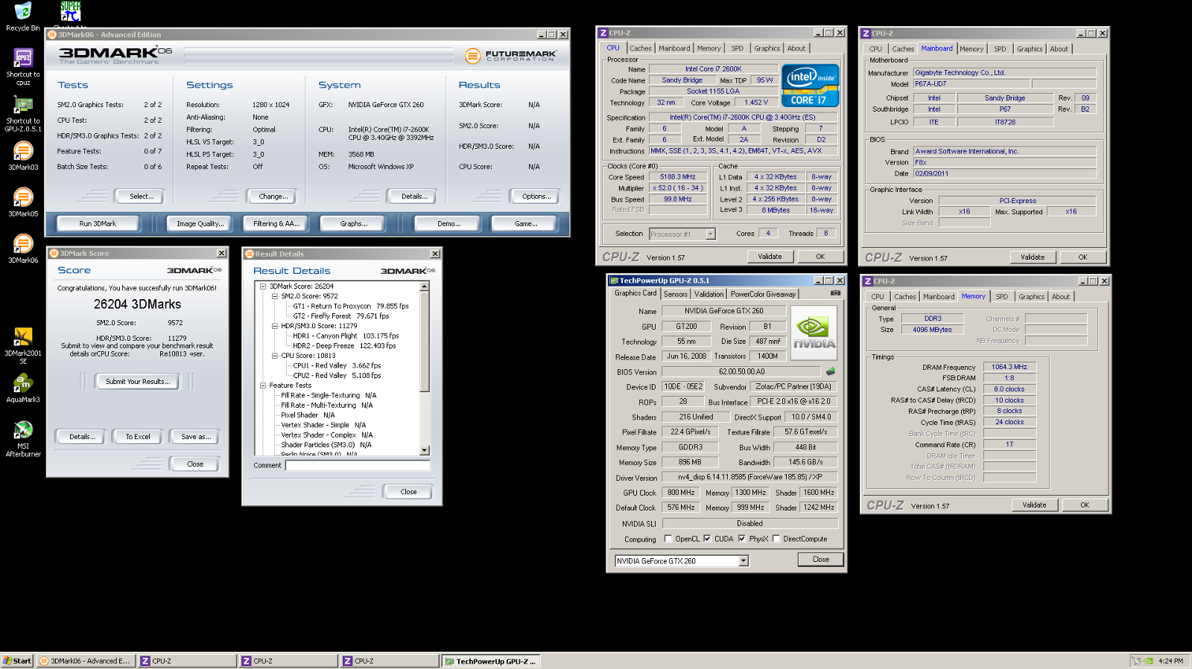Click the Demo... button in 3DMark06
Viewport: 1192px width, 669px height.
[448, 223]
